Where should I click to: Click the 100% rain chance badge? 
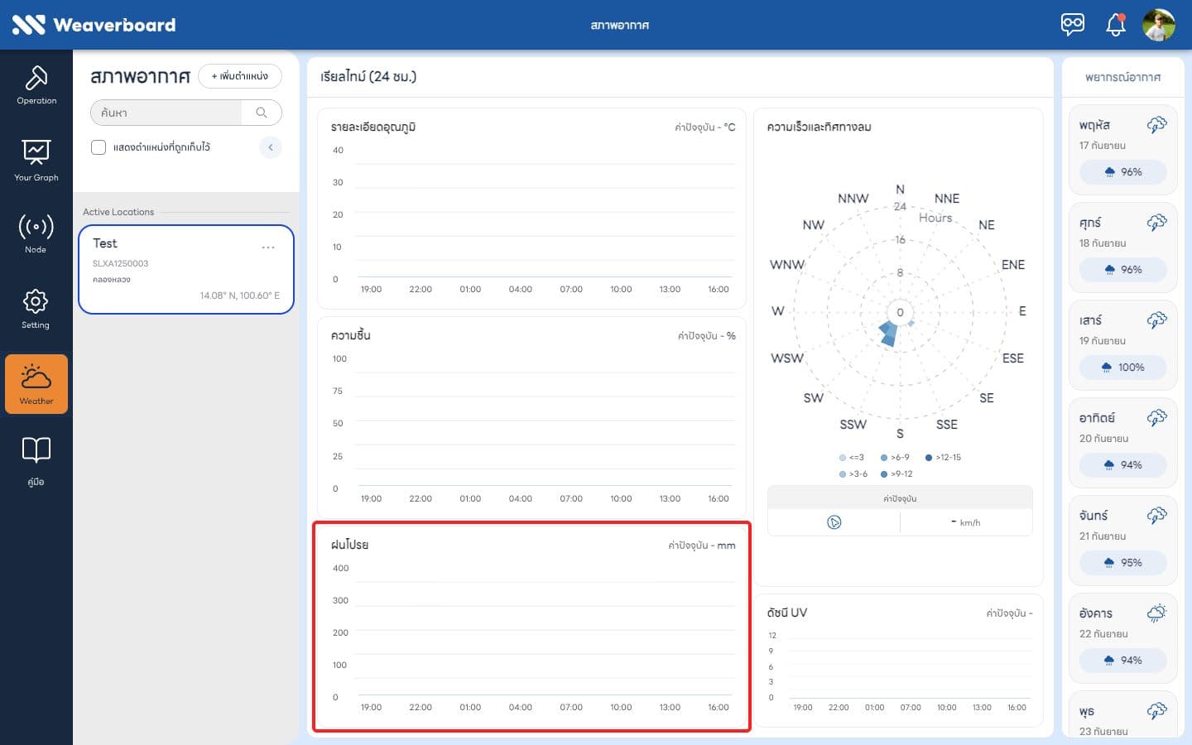[x=1123, y=368]
